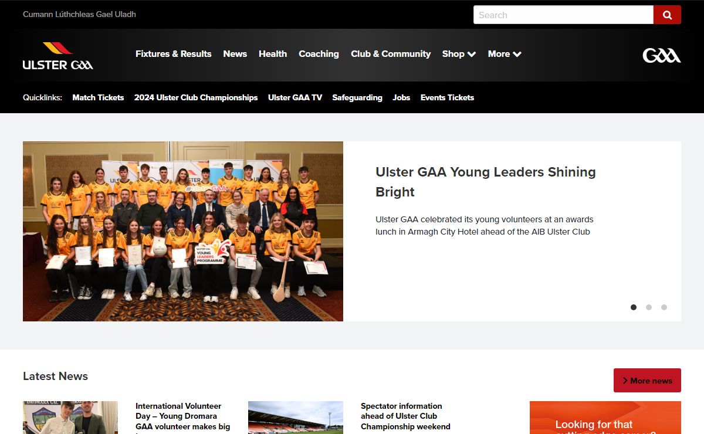Follow the Match Tickets quicklink
The image size is (704, 434).
pyautogui.click(x=98, y=97)
